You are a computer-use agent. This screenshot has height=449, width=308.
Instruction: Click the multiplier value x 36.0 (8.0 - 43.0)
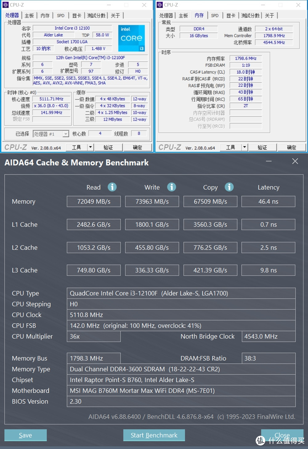[51, 106]
